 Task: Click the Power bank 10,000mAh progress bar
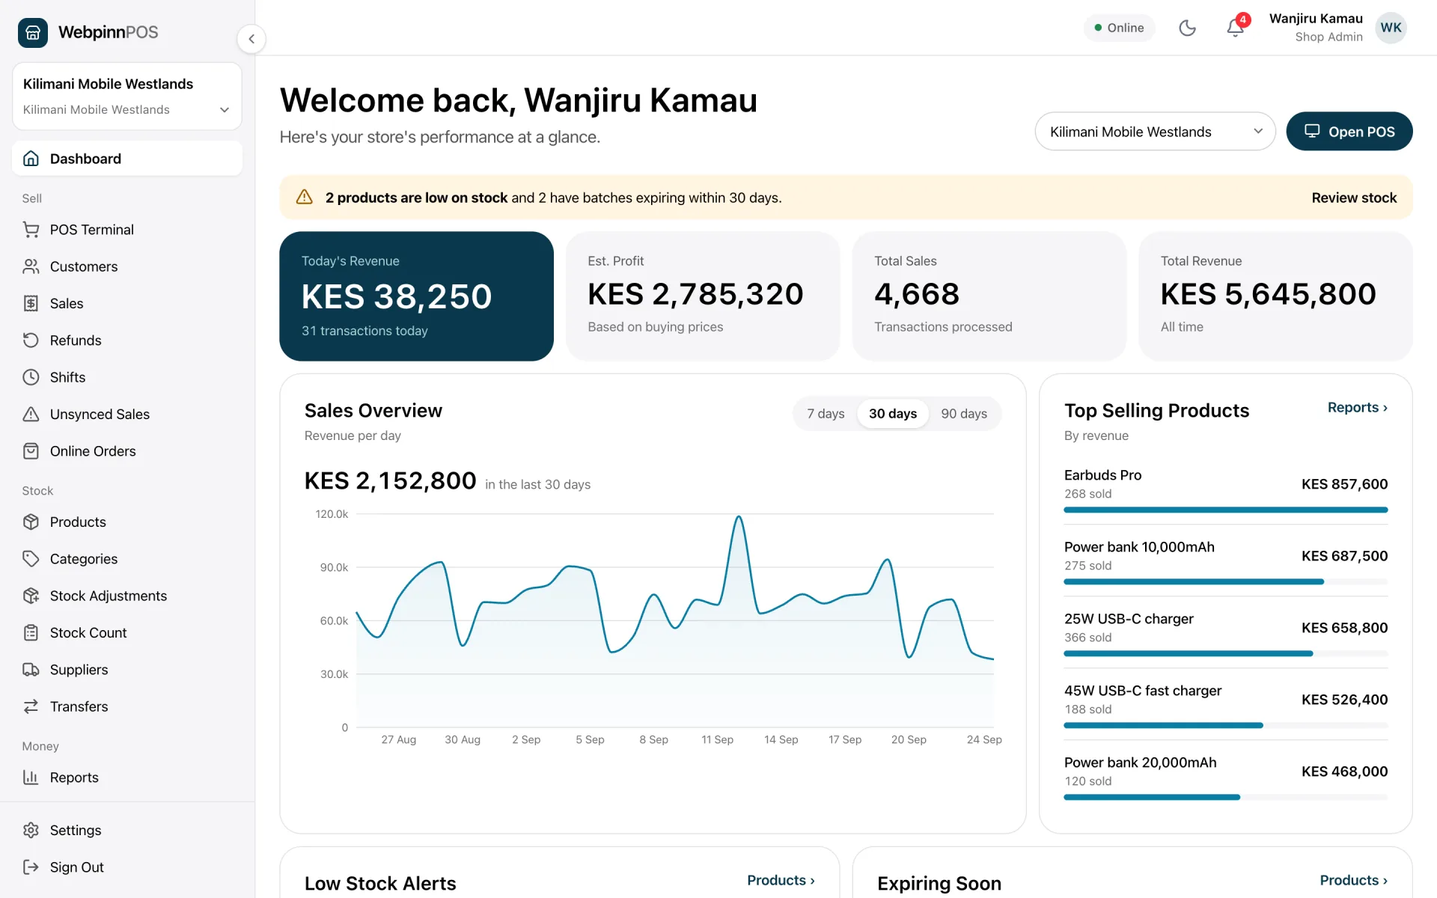(x=1225, y=581)
